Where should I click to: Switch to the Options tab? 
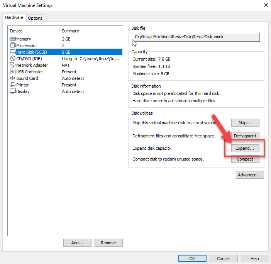35,18
